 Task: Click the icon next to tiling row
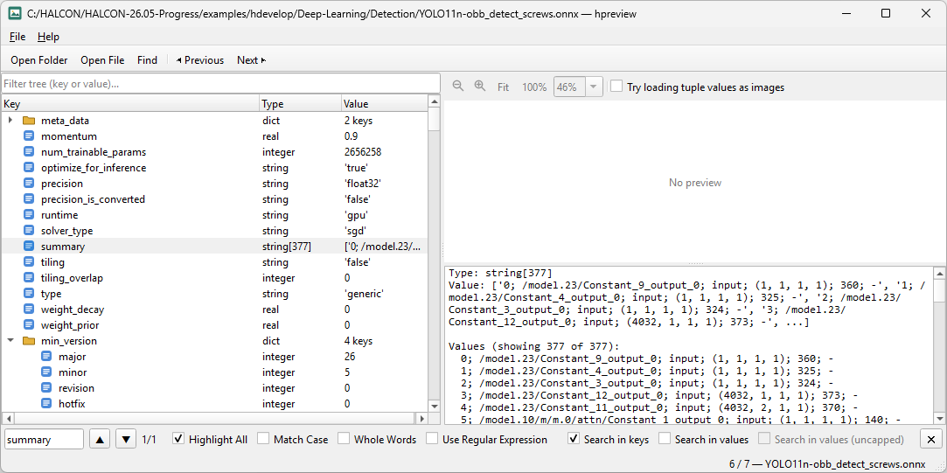29,262
